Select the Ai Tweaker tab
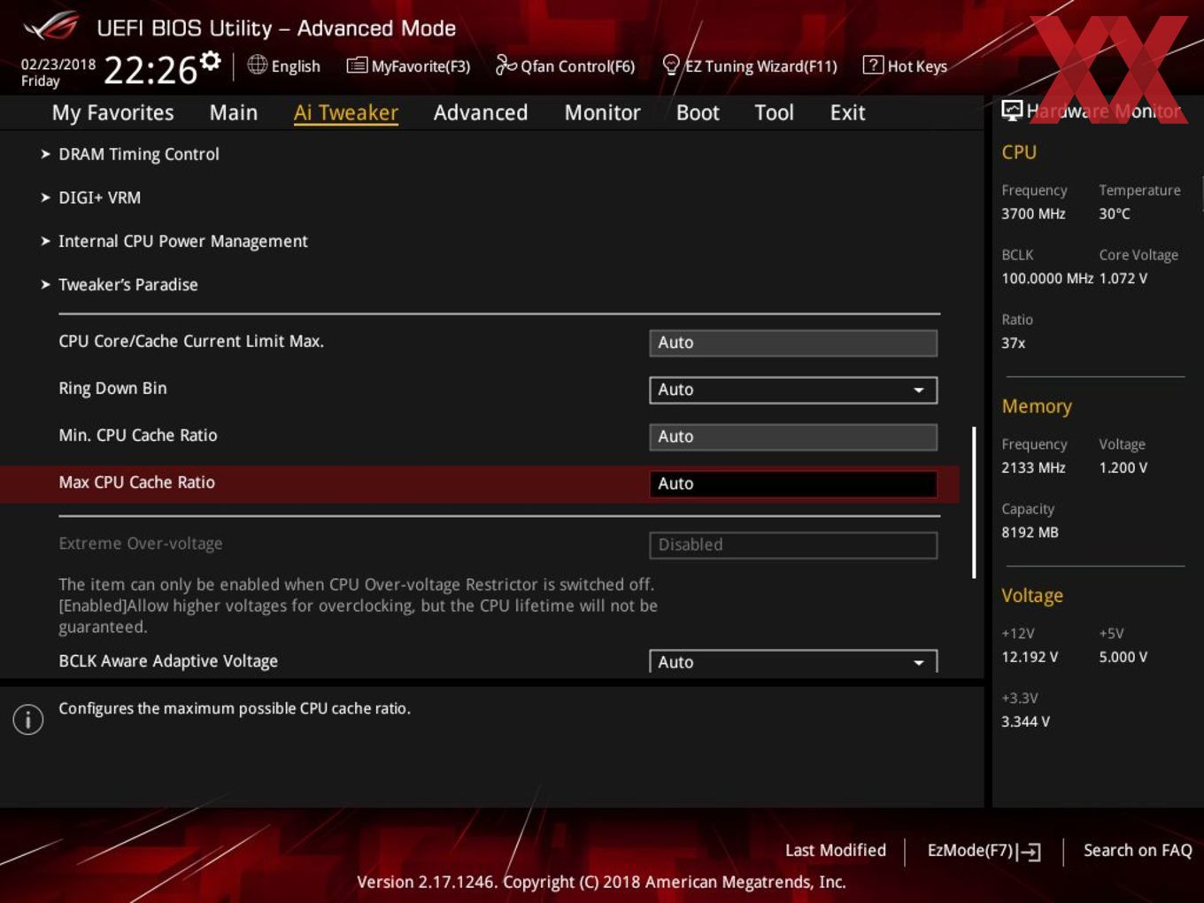 346,113
